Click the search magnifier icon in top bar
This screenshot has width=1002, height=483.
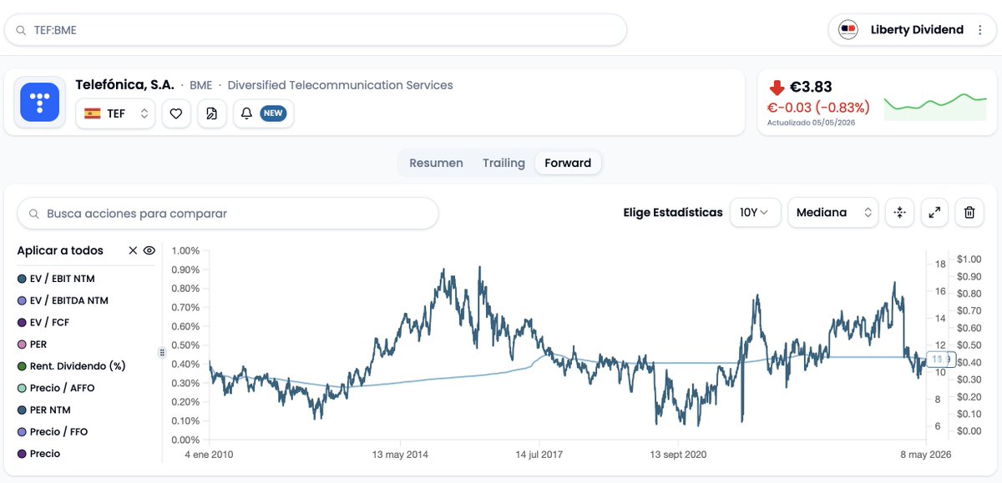(21, 30)
